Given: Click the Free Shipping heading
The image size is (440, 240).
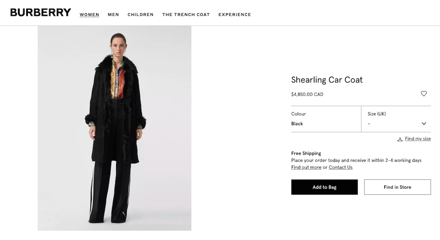Looking at the screenshot, I should tap(306, 153).
